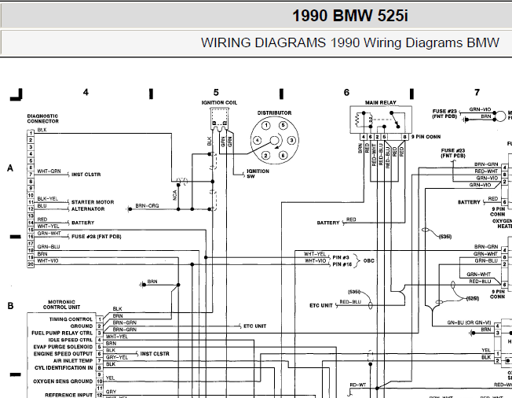Click 'ETC UNIT' on the BRN-GRN wire
512x398 pixels.
click(254, 326)
